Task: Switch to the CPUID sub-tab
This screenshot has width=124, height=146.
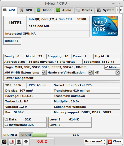Action: coord(26,135)
